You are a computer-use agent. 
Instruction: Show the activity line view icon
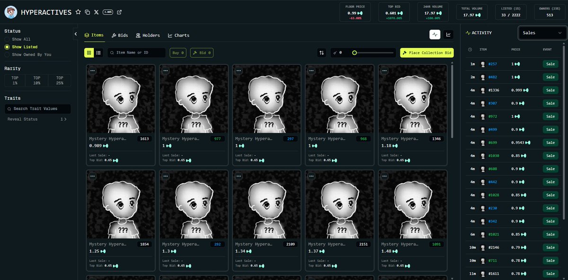click(435, 34)
